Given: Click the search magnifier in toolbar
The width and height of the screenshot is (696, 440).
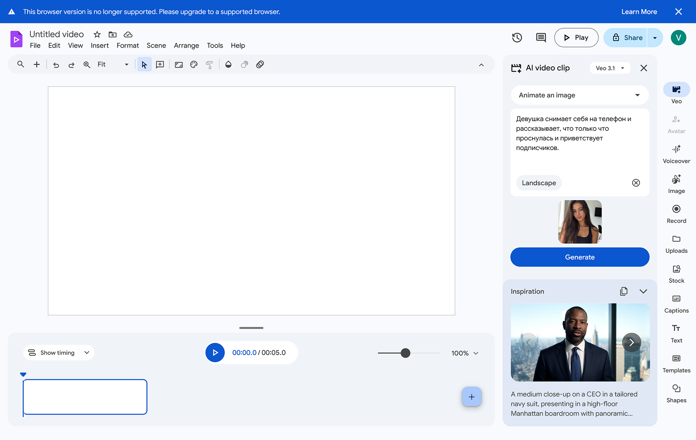Looking at the screenshot, I should pos(21,64).
